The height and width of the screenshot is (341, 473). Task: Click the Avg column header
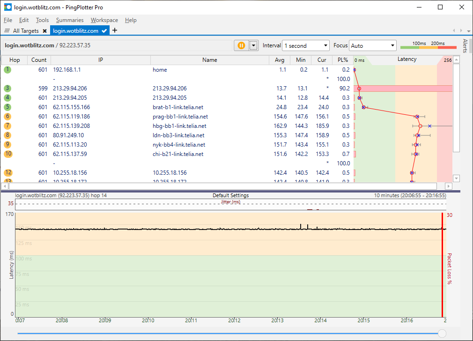click(280, 60)
